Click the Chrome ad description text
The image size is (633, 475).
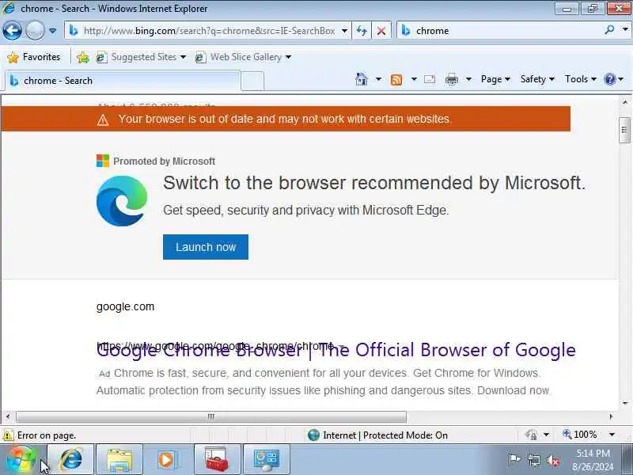point(324,382)
